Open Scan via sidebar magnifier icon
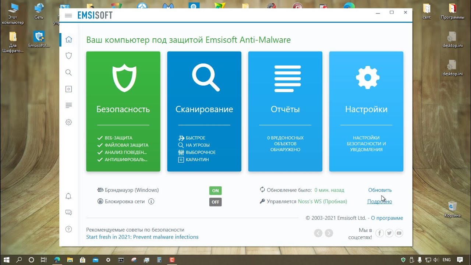Image resolution: width=471 pixels, height=265 pixels. (x=68, y=73)
